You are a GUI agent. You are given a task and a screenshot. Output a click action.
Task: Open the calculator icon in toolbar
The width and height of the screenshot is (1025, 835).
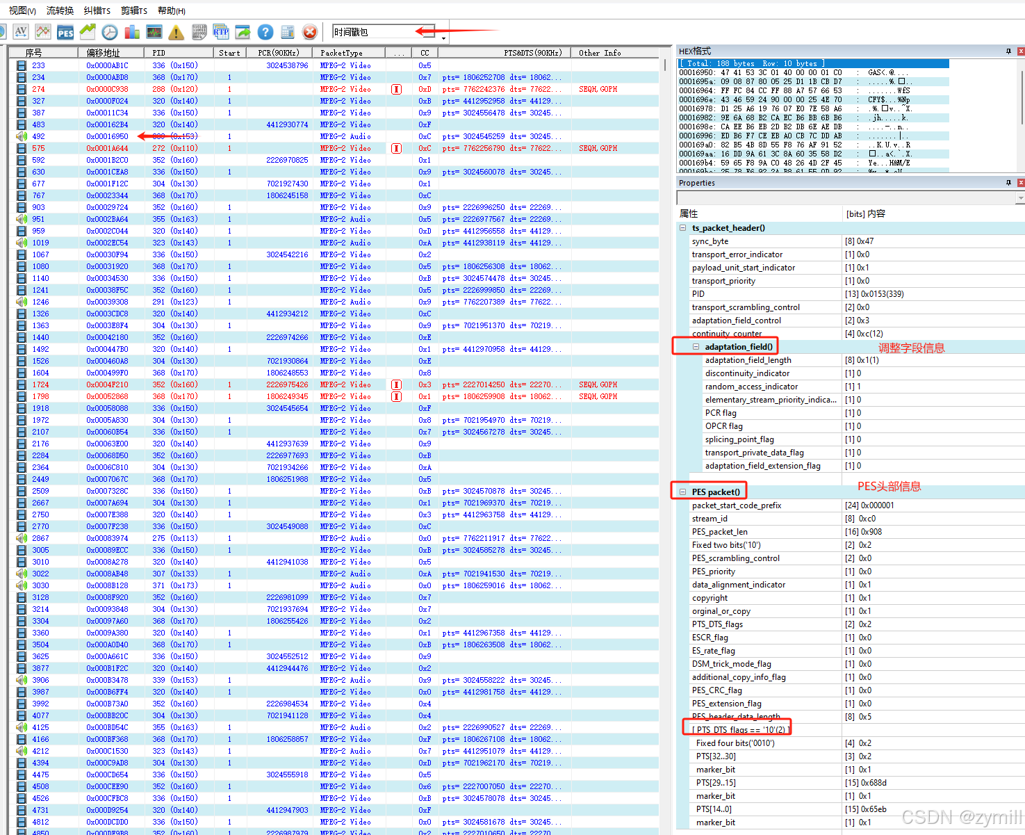pyautogui.click(x=288, y=32)
